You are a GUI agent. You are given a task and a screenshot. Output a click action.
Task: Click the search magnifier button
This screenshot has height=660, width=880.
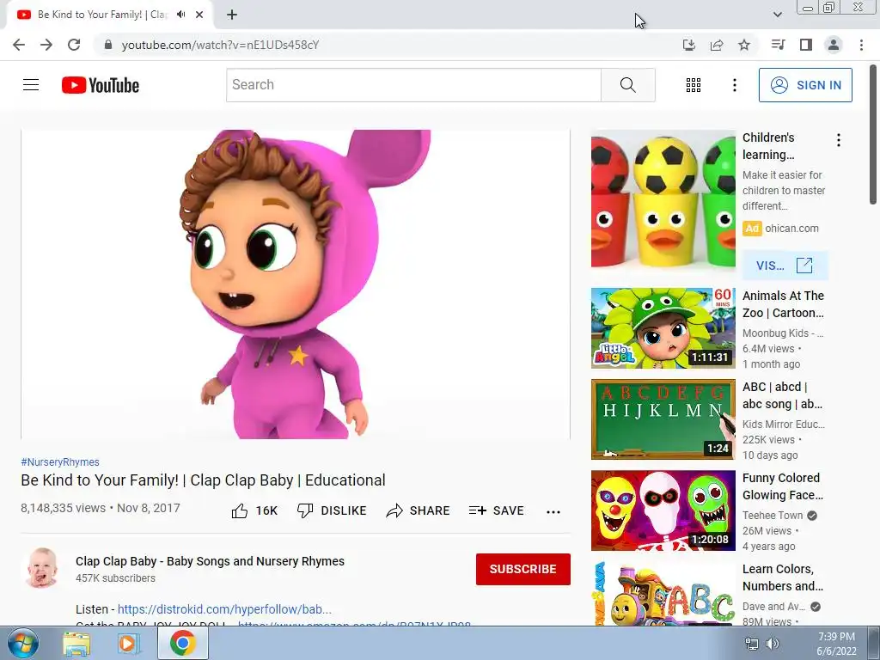coord(628,85)
